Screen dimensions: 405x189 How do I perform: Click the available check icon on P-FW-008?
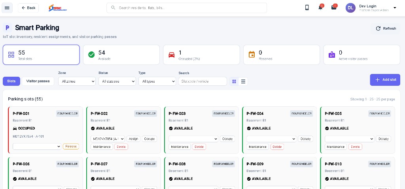tap(171, 179)
